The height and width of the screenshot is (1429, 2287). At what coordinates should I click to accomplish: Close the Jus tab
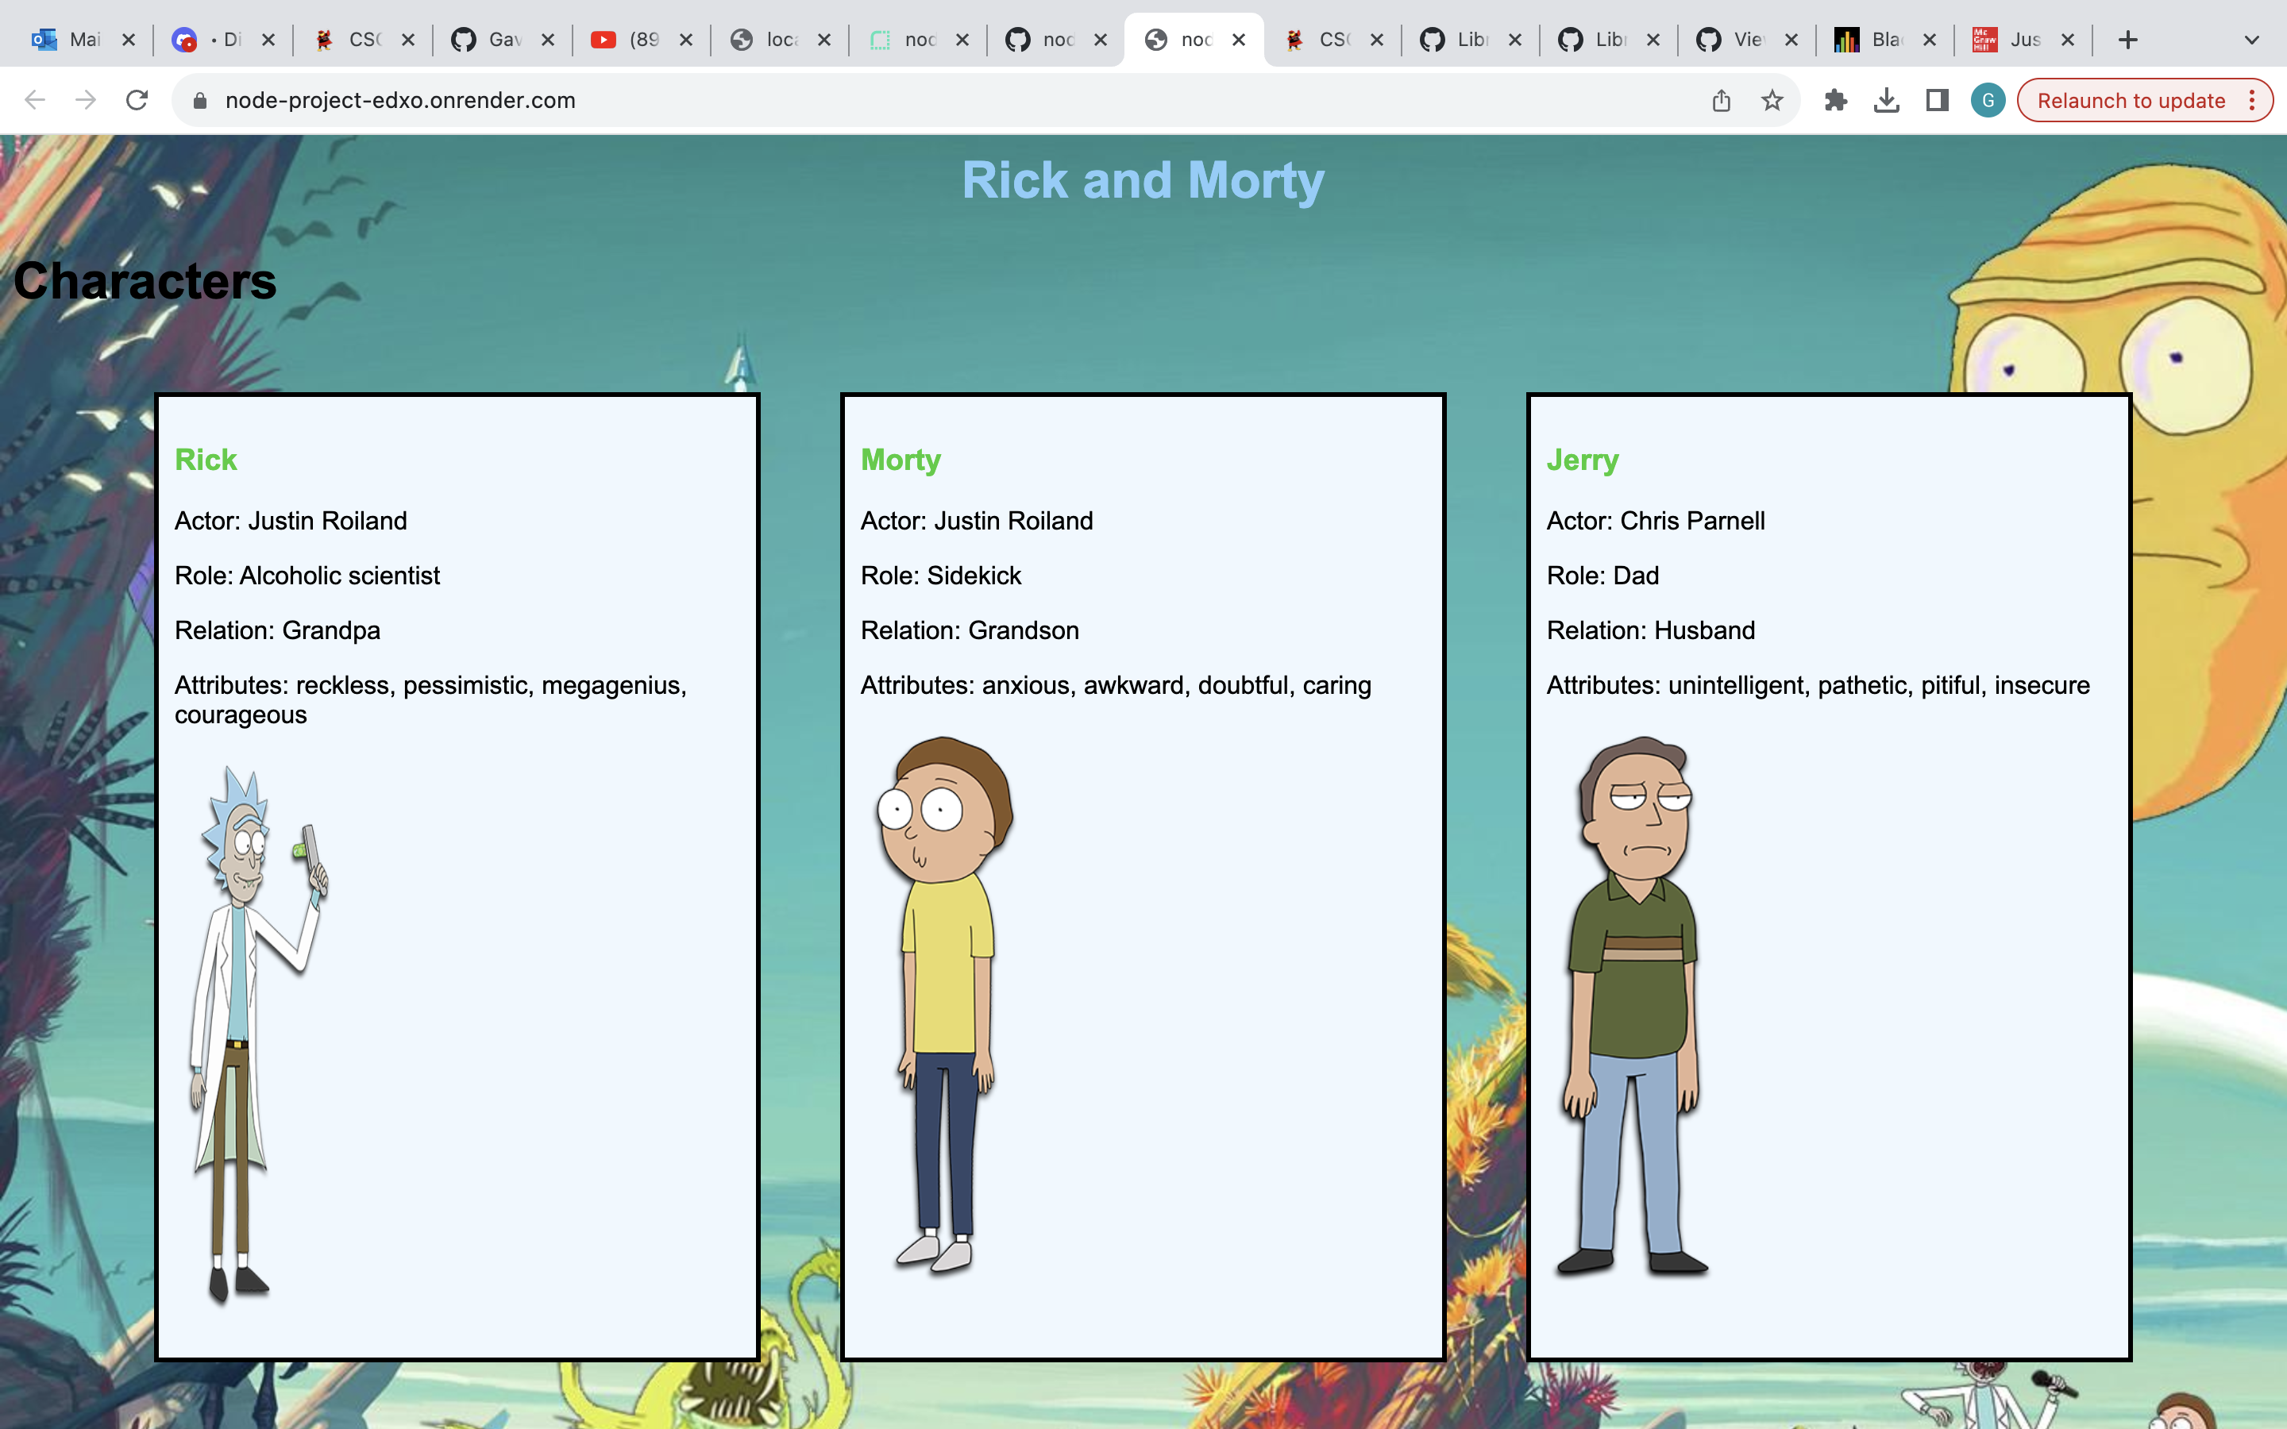[x=2068, y=40]
